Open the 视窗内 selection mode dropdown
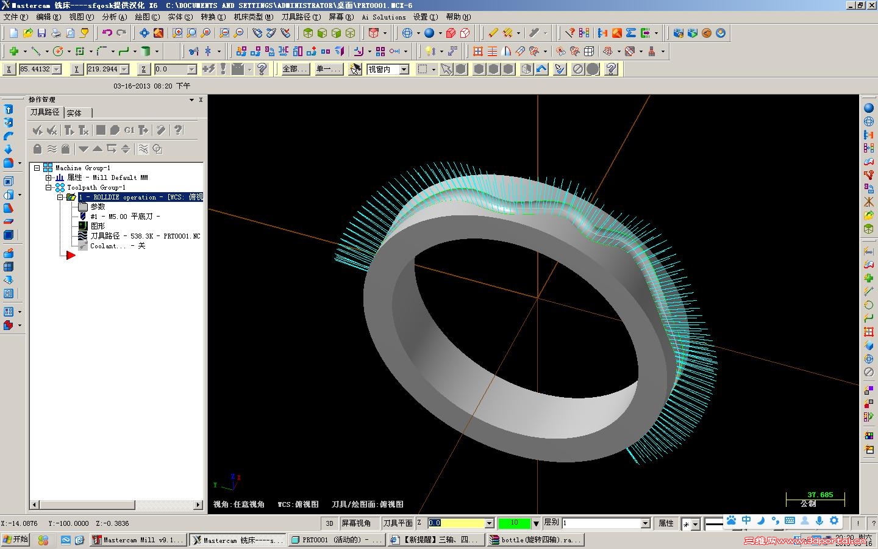 coord(404,70)
